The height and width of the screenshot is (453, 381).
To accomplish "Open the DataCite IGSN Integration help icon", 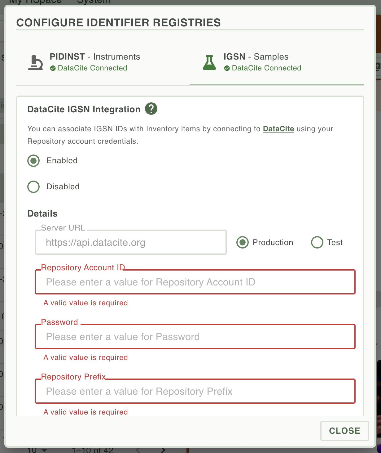I will 151,109.
